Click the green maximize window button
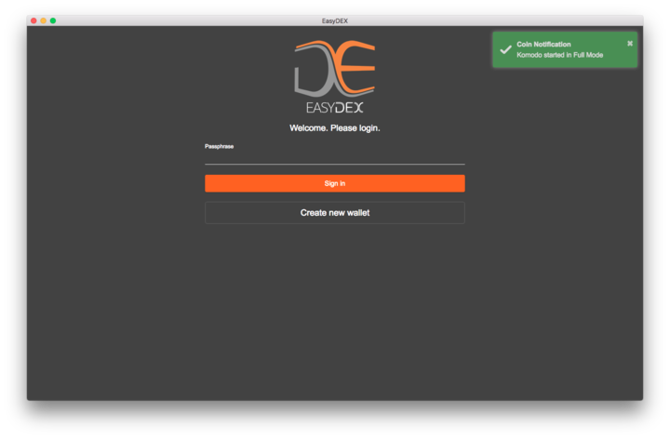 click(x=53, y=20)
